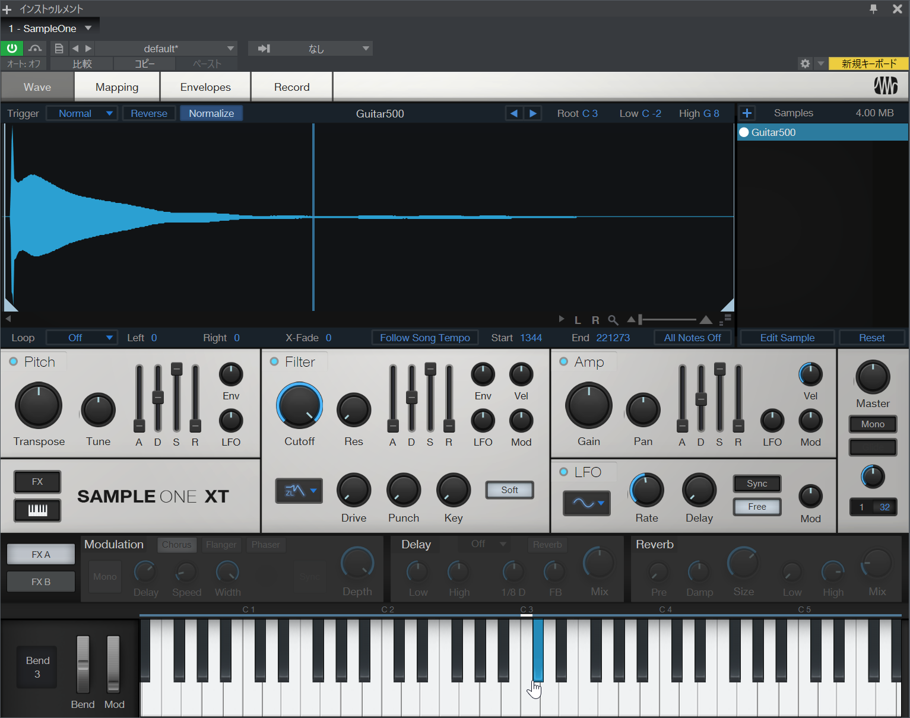Click the waveform zoom slider handle
Screen dimensions: 910x718
(x=640, y=320)
